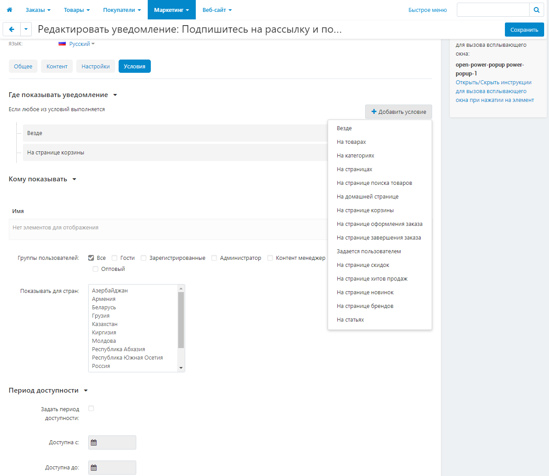Uncheck the Все user group checkbox
The height and width of the screenshot is (476, 549).
click(91, 258)
